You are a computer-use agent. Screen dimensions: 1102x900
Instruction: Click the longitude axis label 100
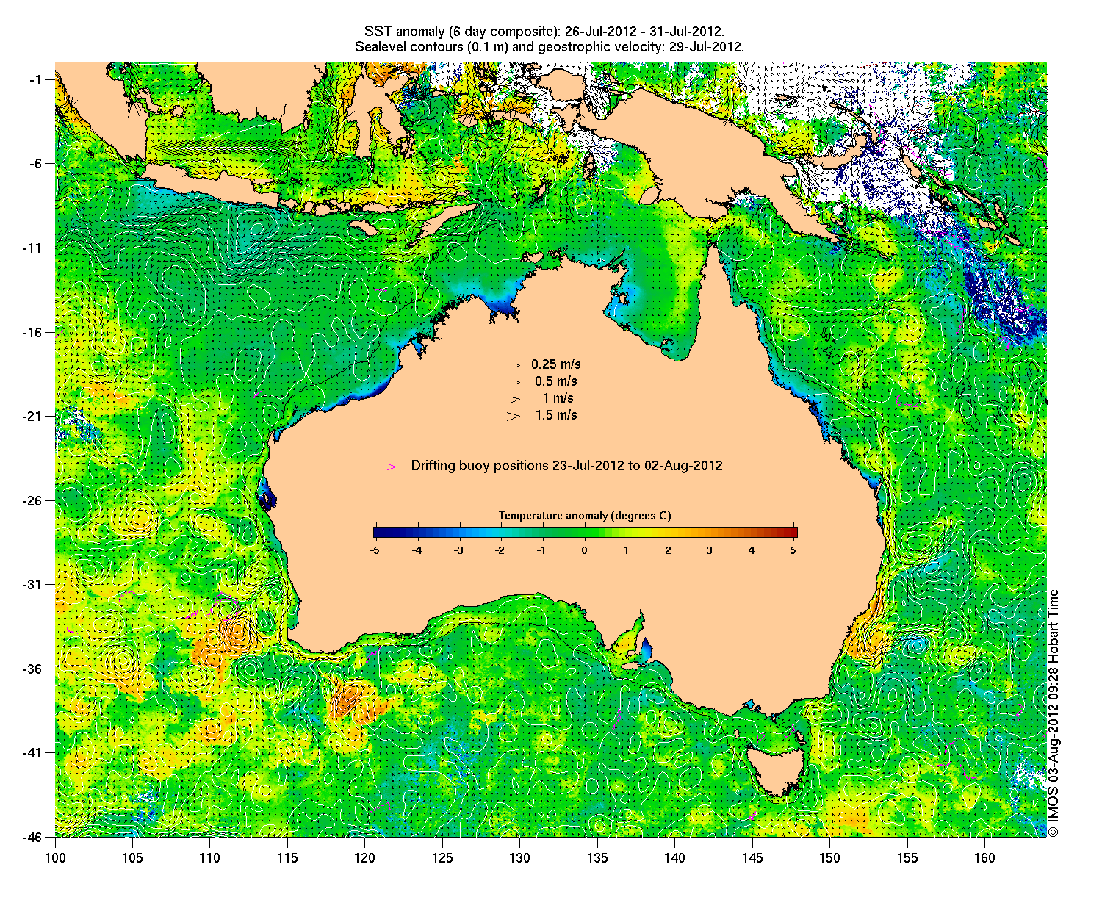tap(55, 857)
